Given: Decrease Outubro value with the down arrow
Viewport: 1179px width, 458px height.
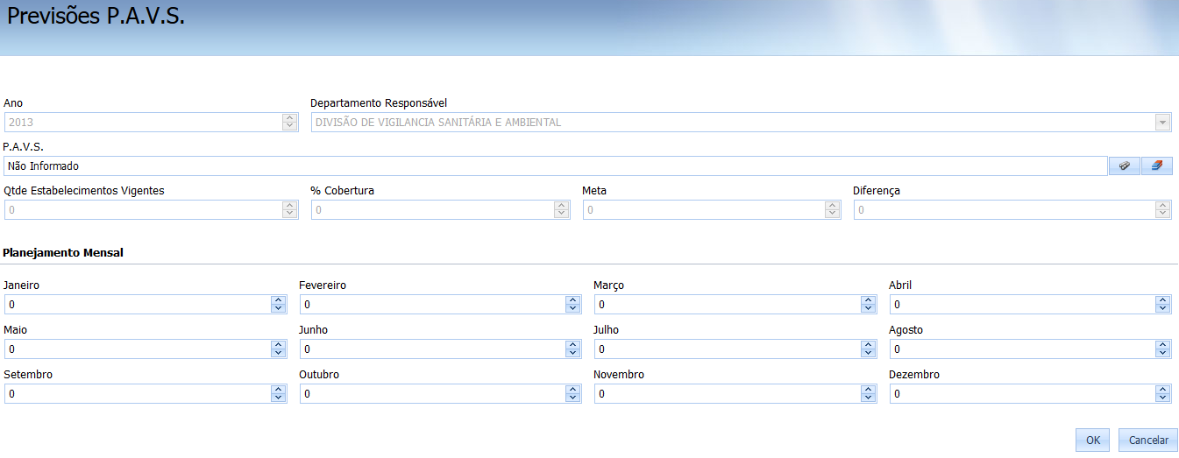Looking at the screenshot, I should point(573,398).
